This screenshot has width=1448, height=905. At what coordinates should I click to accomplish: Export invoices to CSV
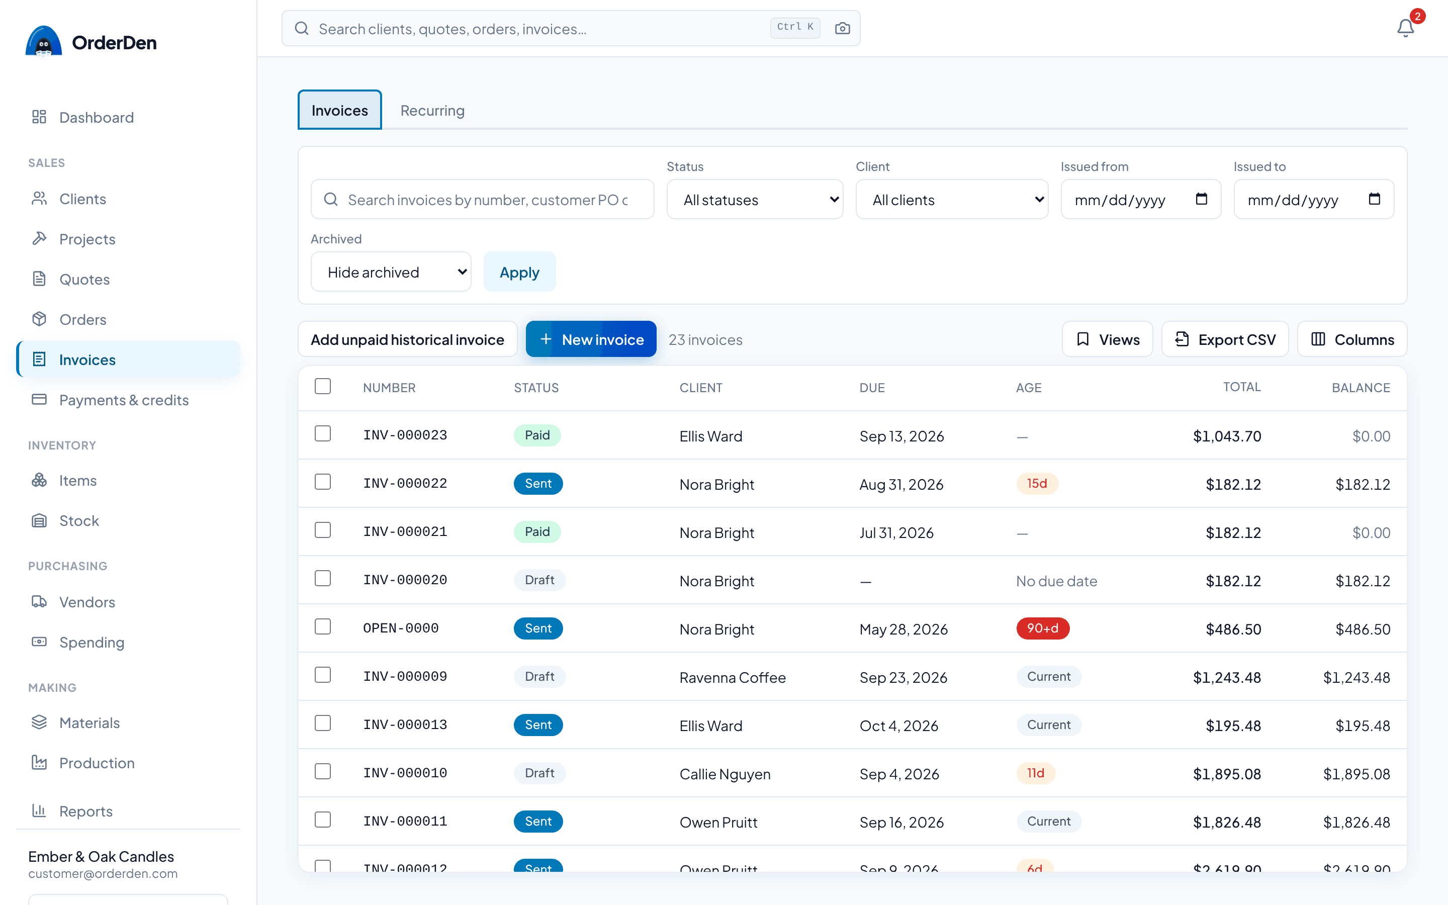click(1225, 339)
